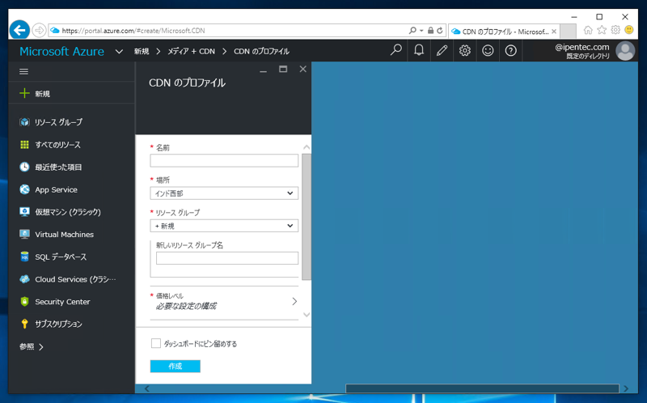Click the blade scroll up arrow

[x=307, y=147]
